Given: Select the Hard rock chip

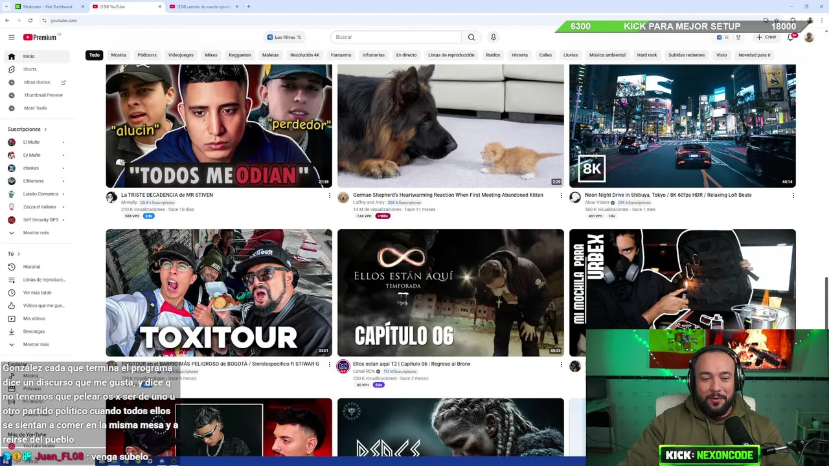Looking at the screenshot, I should (646, 55).
